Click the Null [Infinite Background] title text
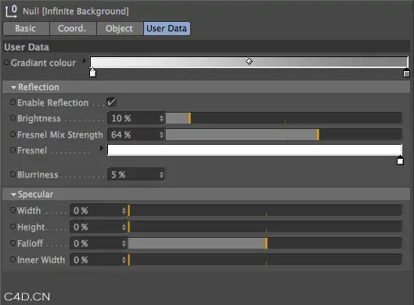The height and width of the screenshot is (305, 414). pos(76,12)
